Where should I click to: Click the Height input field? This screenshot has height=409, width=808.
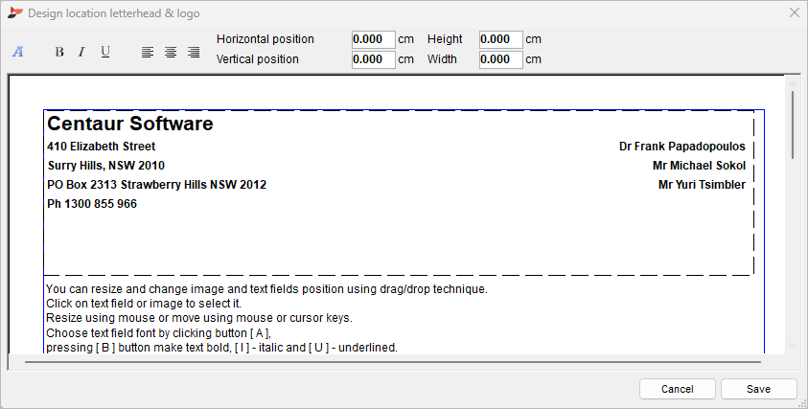click(501, 39)
